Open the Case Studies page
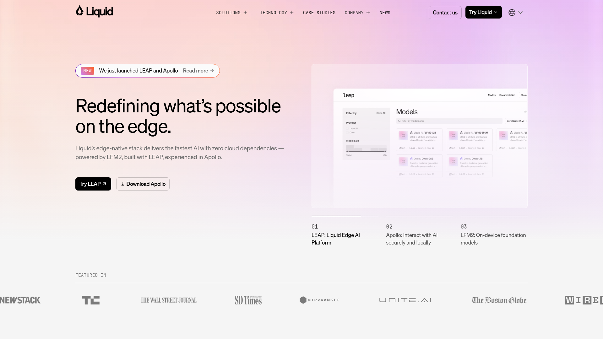 point(319,13)
